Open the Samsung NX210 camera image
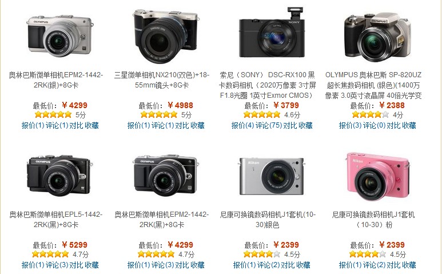 click(x=165, y=35)
